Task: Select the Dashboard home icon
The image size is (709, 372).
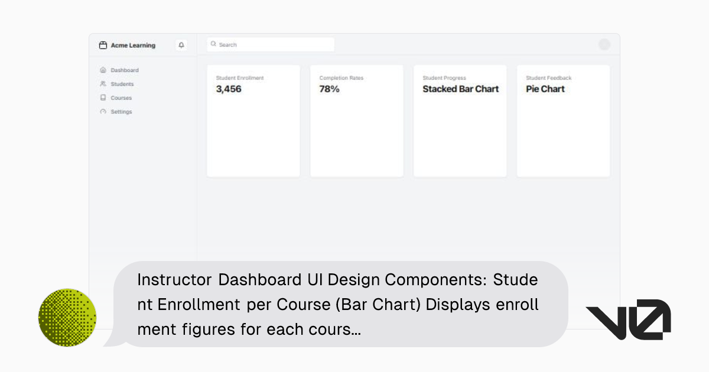Action: (x=104, y=70)
